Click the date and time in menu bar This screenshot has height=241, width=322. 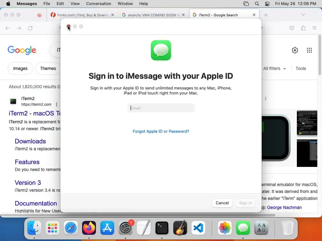pos(296,4)
